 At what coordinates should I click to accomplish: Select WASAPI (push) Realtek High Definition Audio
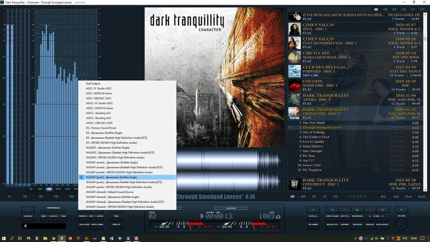[127, 182]
